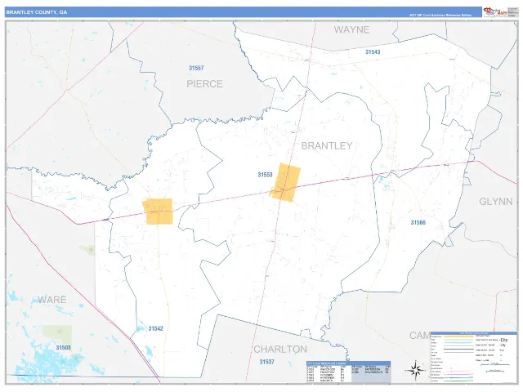The height and width of the screenshot is (392, 523).
Task: Click ZIP code label 31542
Action: coord(156,328)
